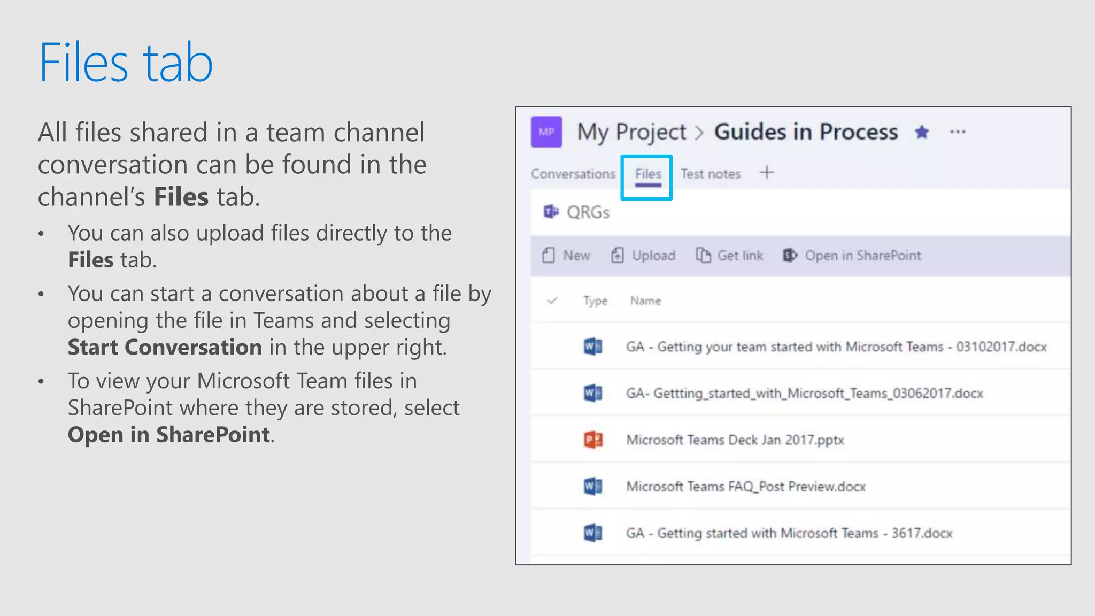1095x616 pixels.
Task: Switch to the Conversations tab
Action: (x=573, y=174)
